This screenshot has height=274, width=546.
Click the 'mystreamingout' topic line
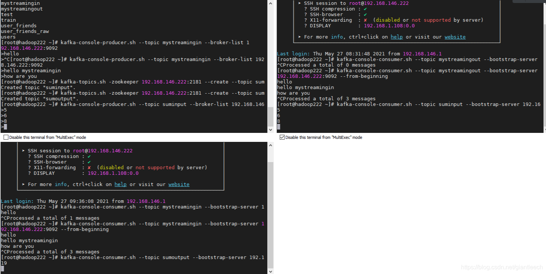point(22,9)
